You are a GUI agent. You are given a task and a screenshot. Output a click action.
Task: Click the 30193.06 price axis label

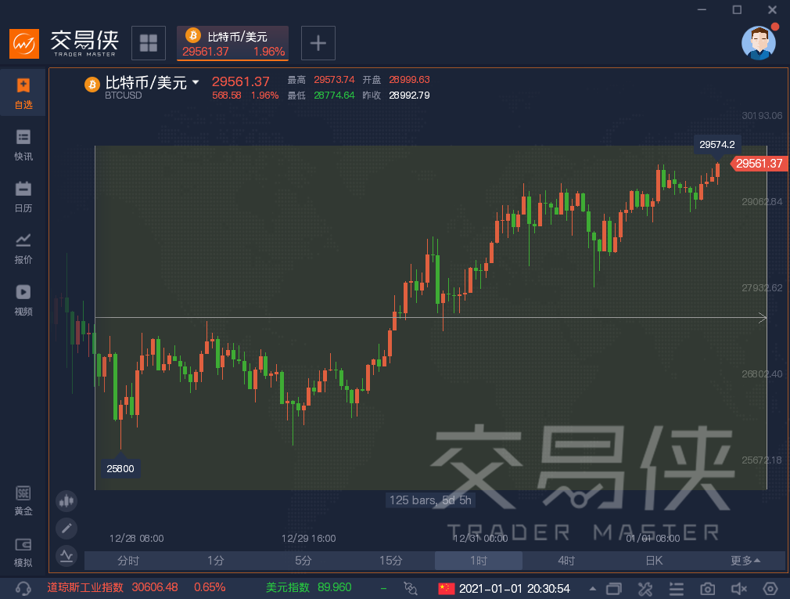tap(762, 115)
